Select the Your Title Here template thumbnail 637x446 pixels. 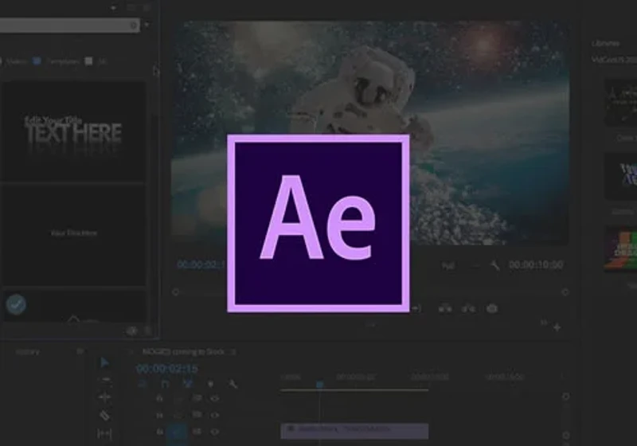(x=73, y=235)
